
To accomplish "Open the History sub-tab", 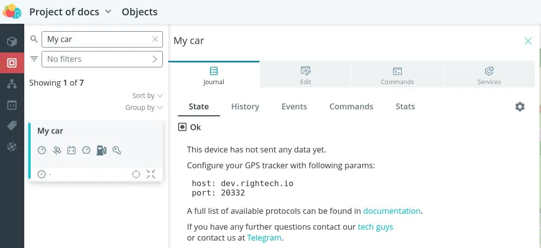I will click(245, 106).
